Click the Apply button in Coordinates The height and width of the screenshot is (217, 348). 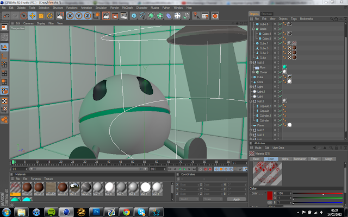click(237, 199)
